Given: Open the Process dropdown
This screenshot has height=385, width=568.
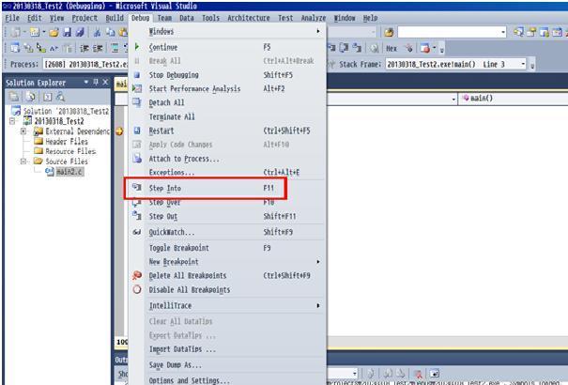Looking at the screenshot, I should (x=85, y=64).
